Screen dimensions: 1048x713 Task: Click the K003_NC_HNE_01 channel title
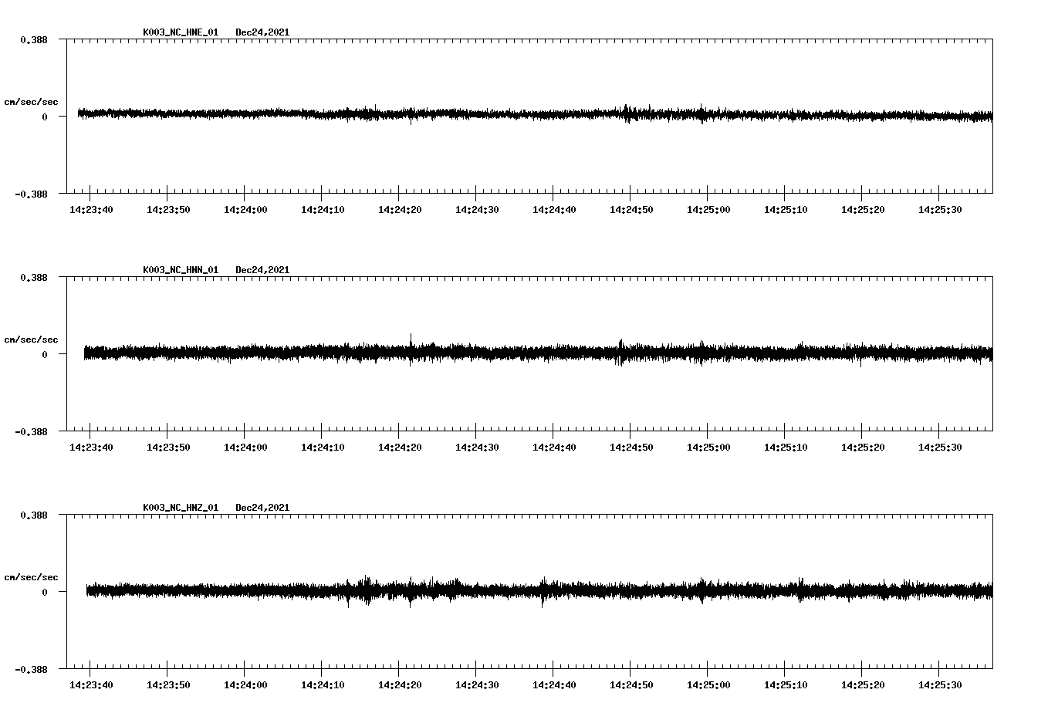(181, 32)
